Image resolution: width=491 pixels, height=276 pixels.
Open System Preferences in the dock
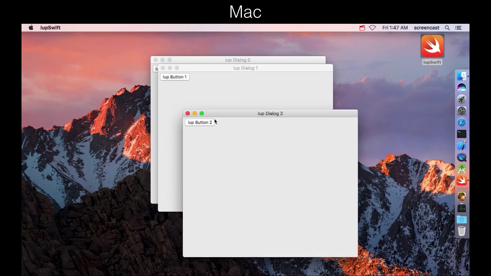(x=462, y=111)
